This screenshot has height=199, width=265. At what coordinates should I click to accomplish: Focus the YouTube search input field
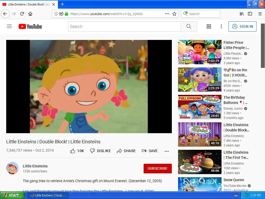pos(124,26)
